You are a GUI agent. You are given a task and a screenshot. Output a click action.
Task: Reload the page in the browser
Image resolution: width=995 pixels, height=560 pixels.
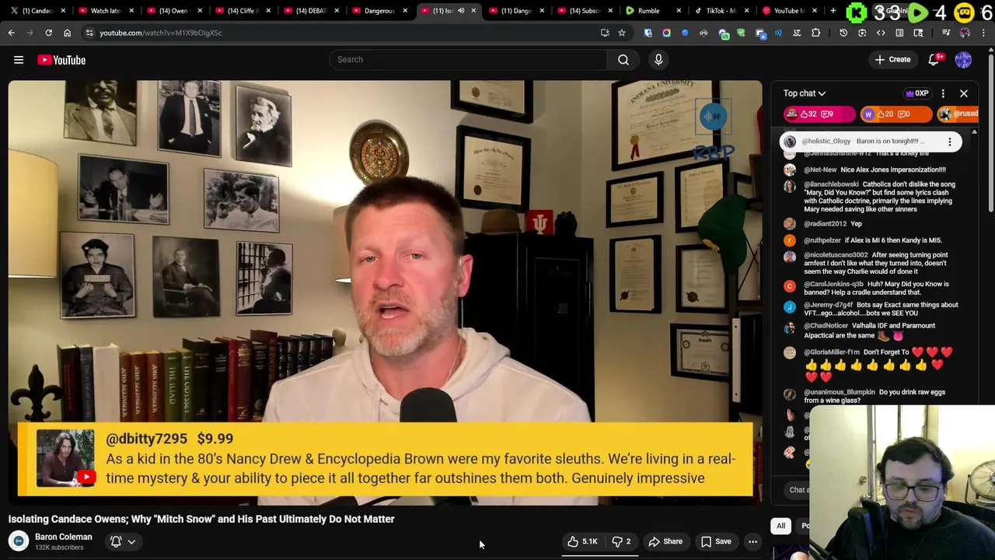tap(48, 33)
